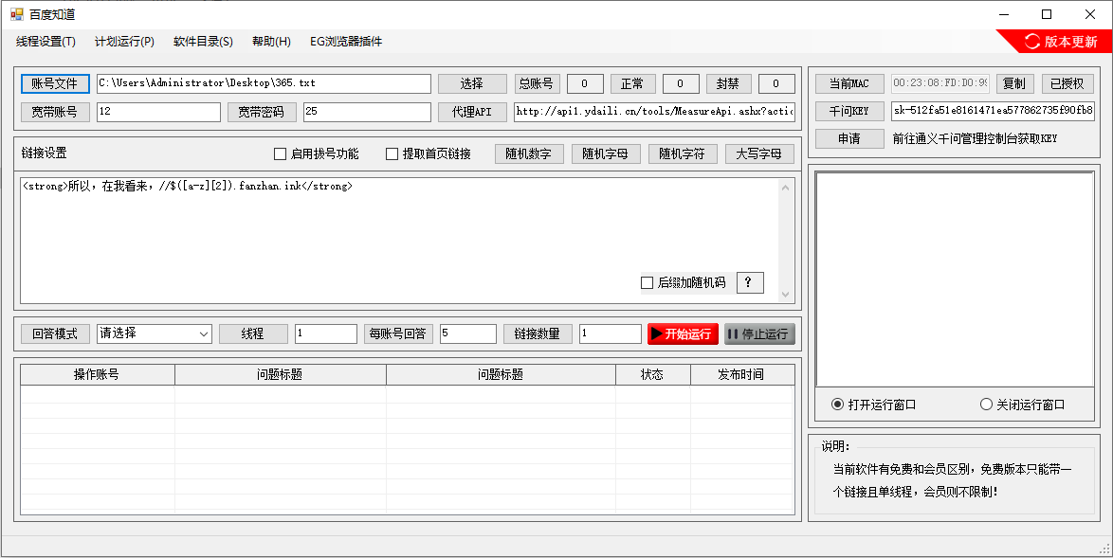Image resolution: width=1113 pixels, height=558 pixels.
Task: Click the 正常 button
Action: 632,83
